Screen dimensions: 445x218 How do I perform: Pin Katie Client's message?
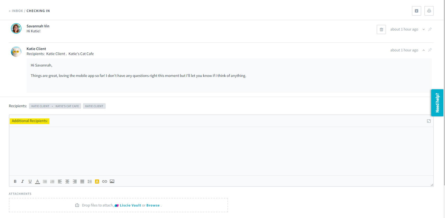pyautogui.click(x=430, y=50)
